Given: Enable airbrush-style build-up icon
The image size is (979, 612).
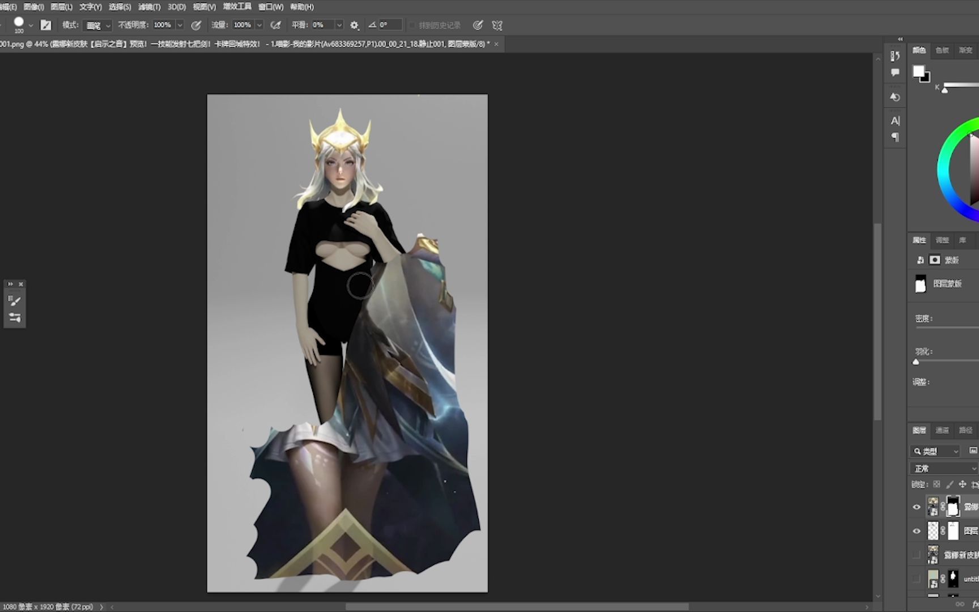Looking at the screenshot, I should coord(276,25).
